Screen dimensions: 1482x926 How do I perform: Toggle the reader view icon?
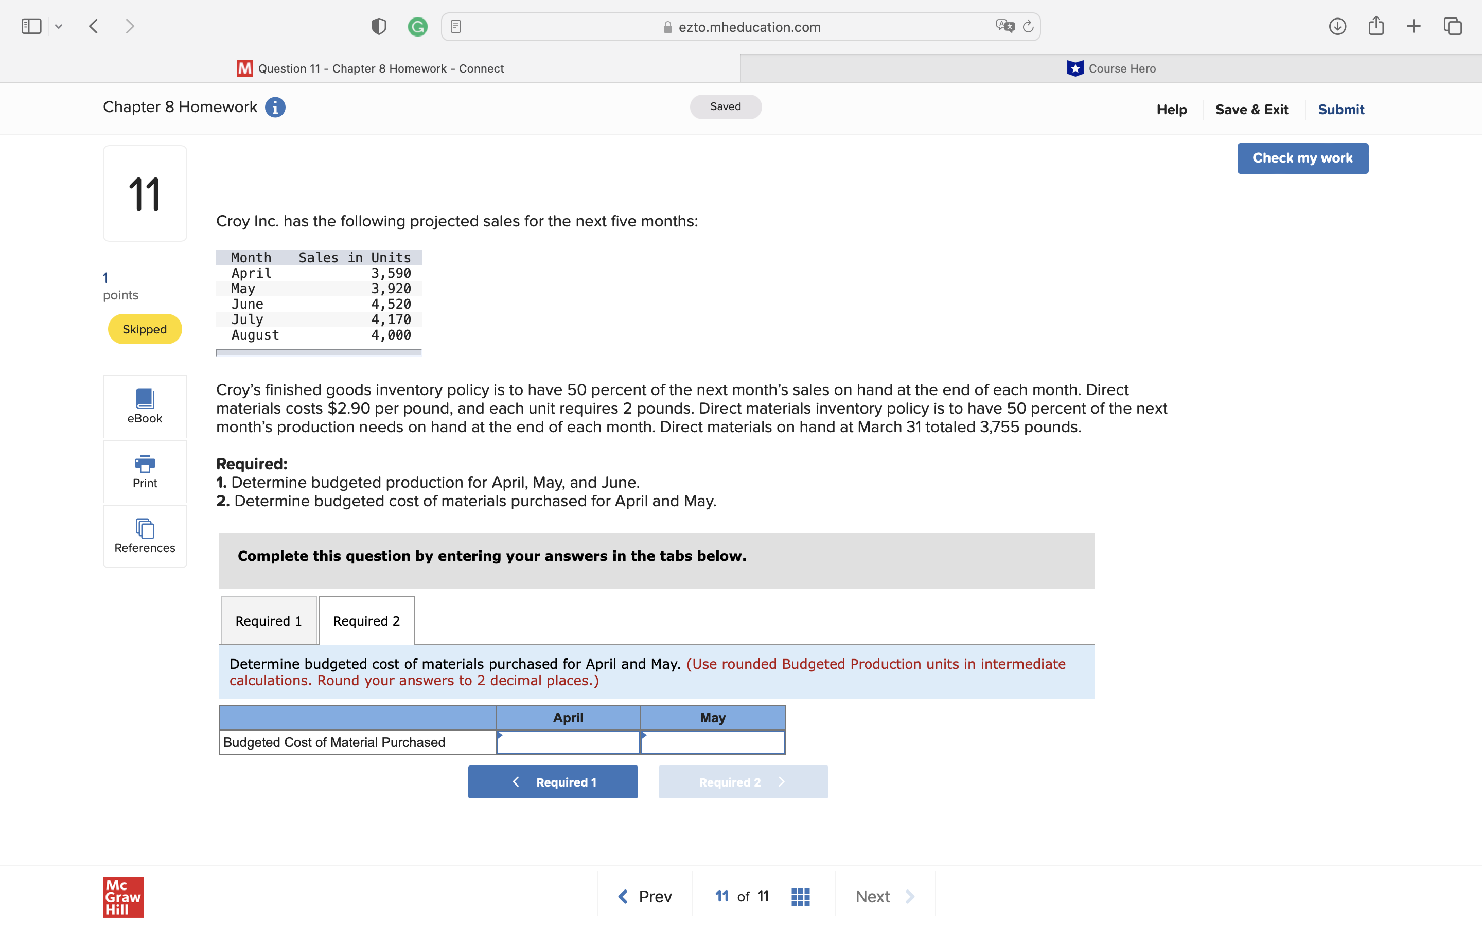455,26
